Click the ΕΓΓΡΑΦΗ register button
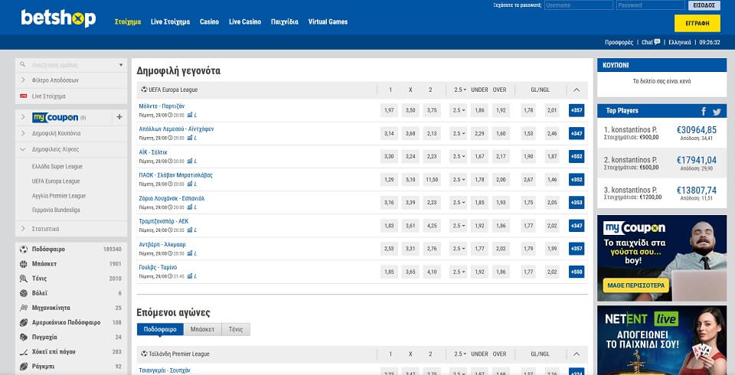The width and height of the screenshot is (735, 375). click(697, 23)
